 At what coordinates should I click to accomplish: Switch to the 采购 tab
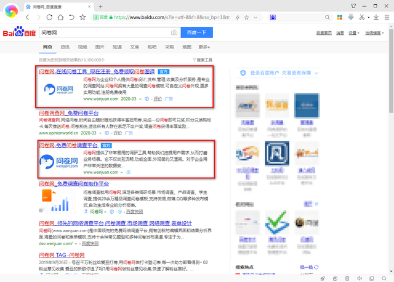169,47
